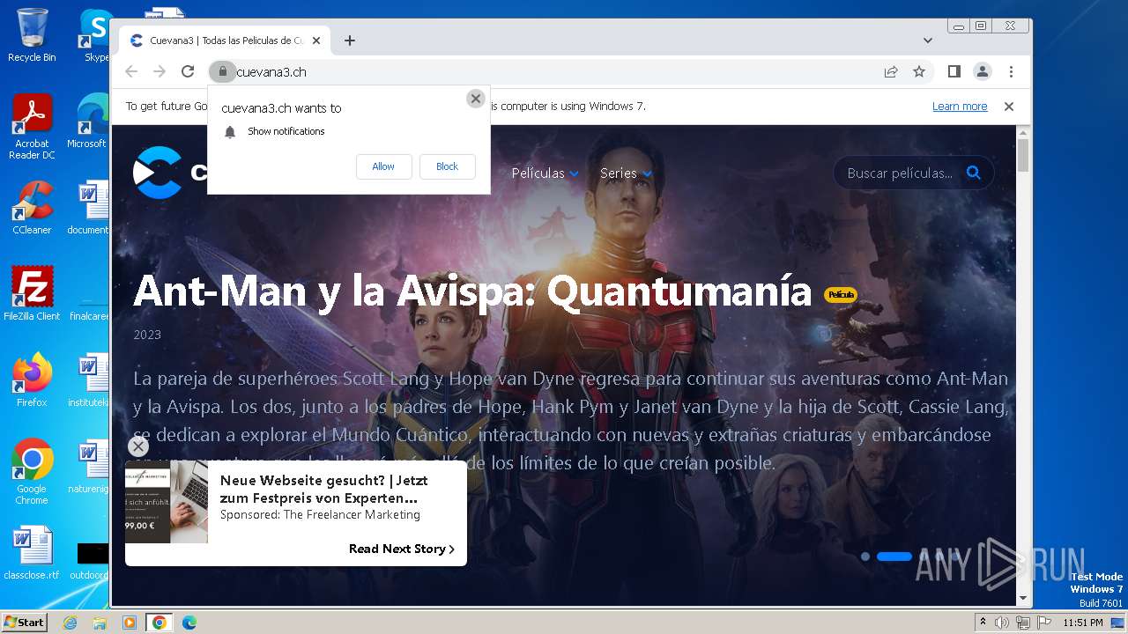Click the ad thumbnail image
This screenshot has height=634, width=1128.
point(167,501)
